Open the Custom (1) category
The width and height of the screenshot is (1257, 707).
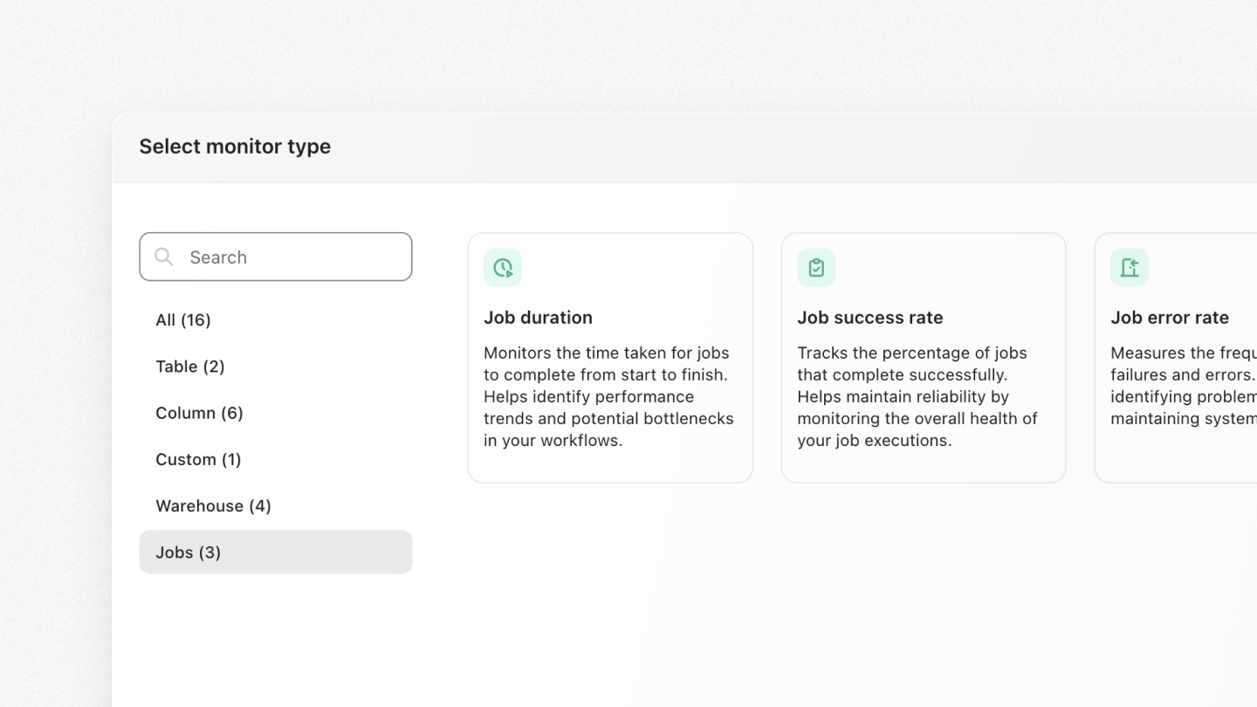198,459
